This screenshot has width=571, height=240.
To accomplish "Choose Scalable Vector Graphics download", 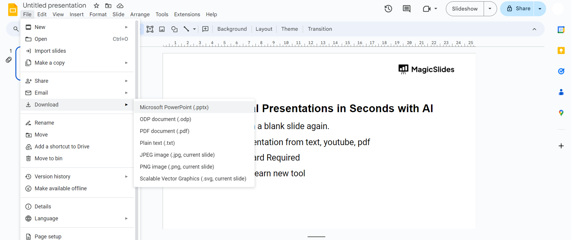I will pos(194,179).
